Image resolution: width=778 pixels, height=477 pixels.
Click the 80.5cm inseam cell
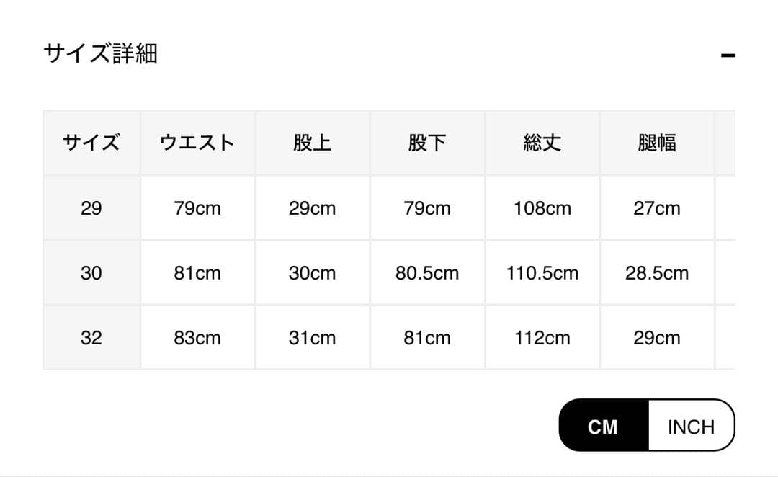[x=427, y=273]
